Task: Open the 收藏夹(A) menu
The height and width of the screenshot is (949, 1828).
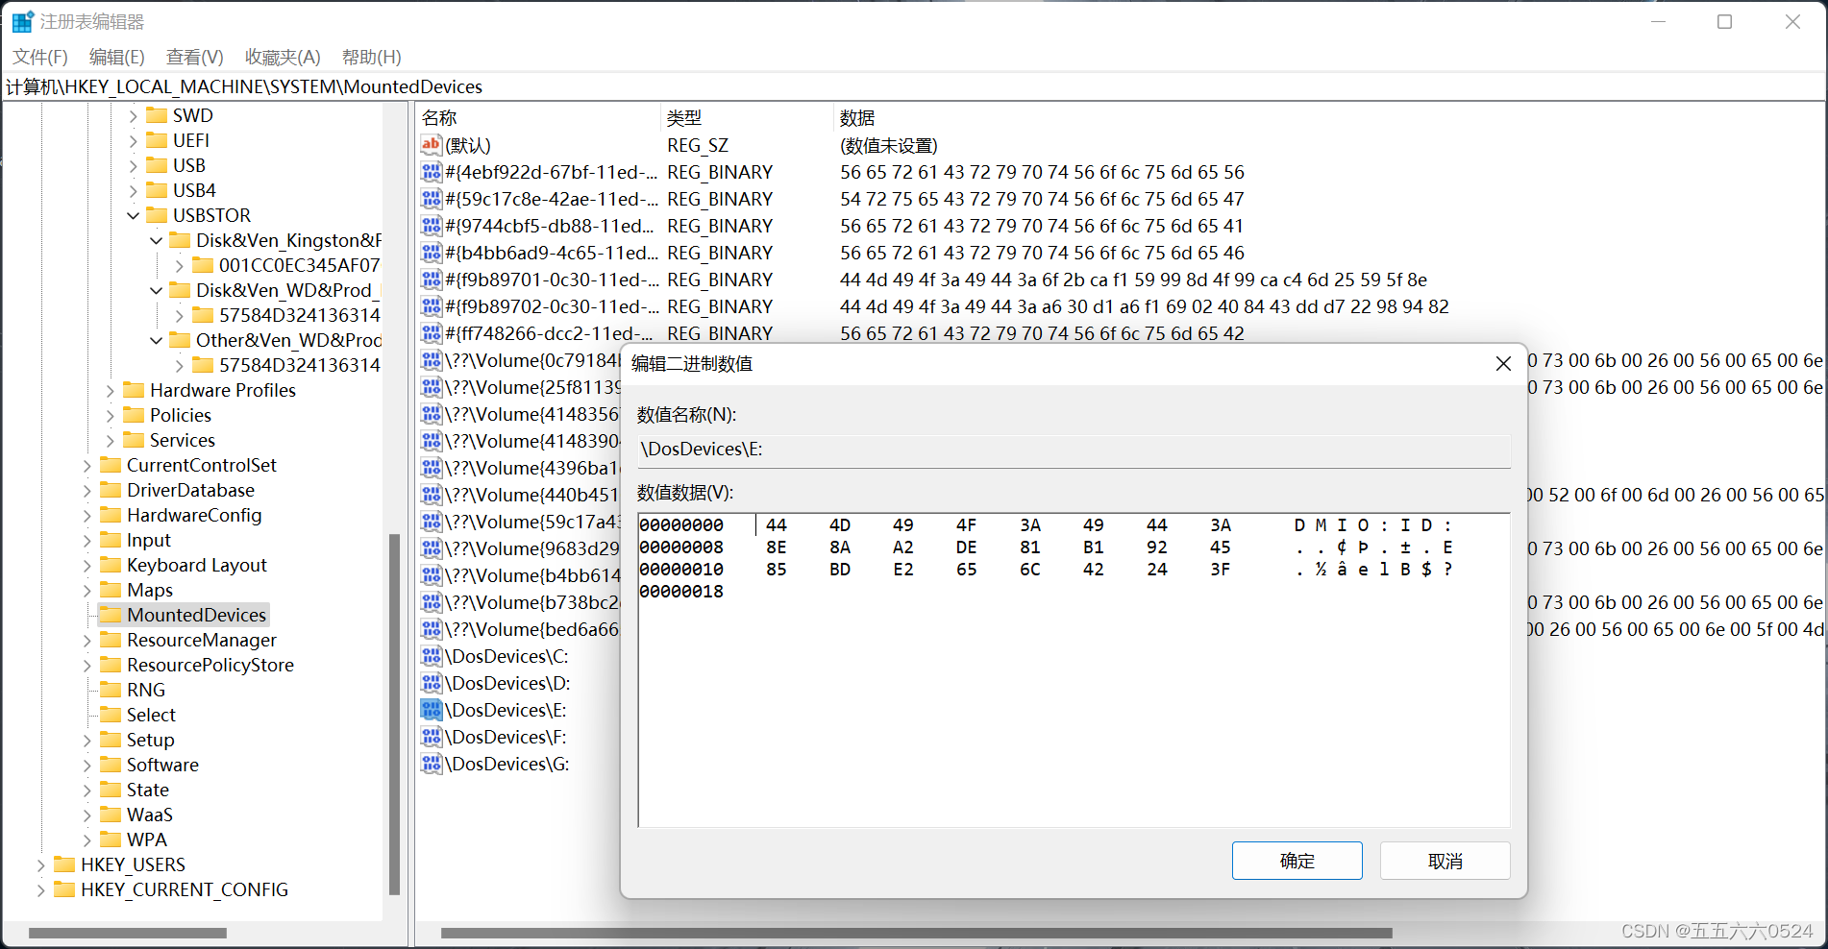Action: 283,57
